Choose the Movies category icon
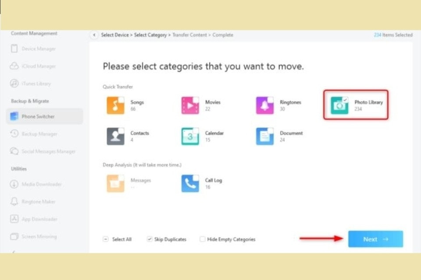421x280 pixels. click(190, 105)
